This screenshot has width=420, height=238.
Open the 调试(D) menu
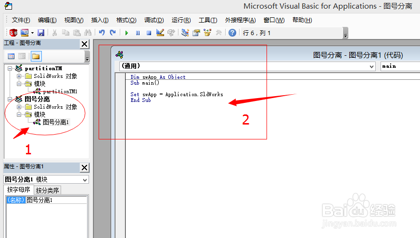coord(154,20)
